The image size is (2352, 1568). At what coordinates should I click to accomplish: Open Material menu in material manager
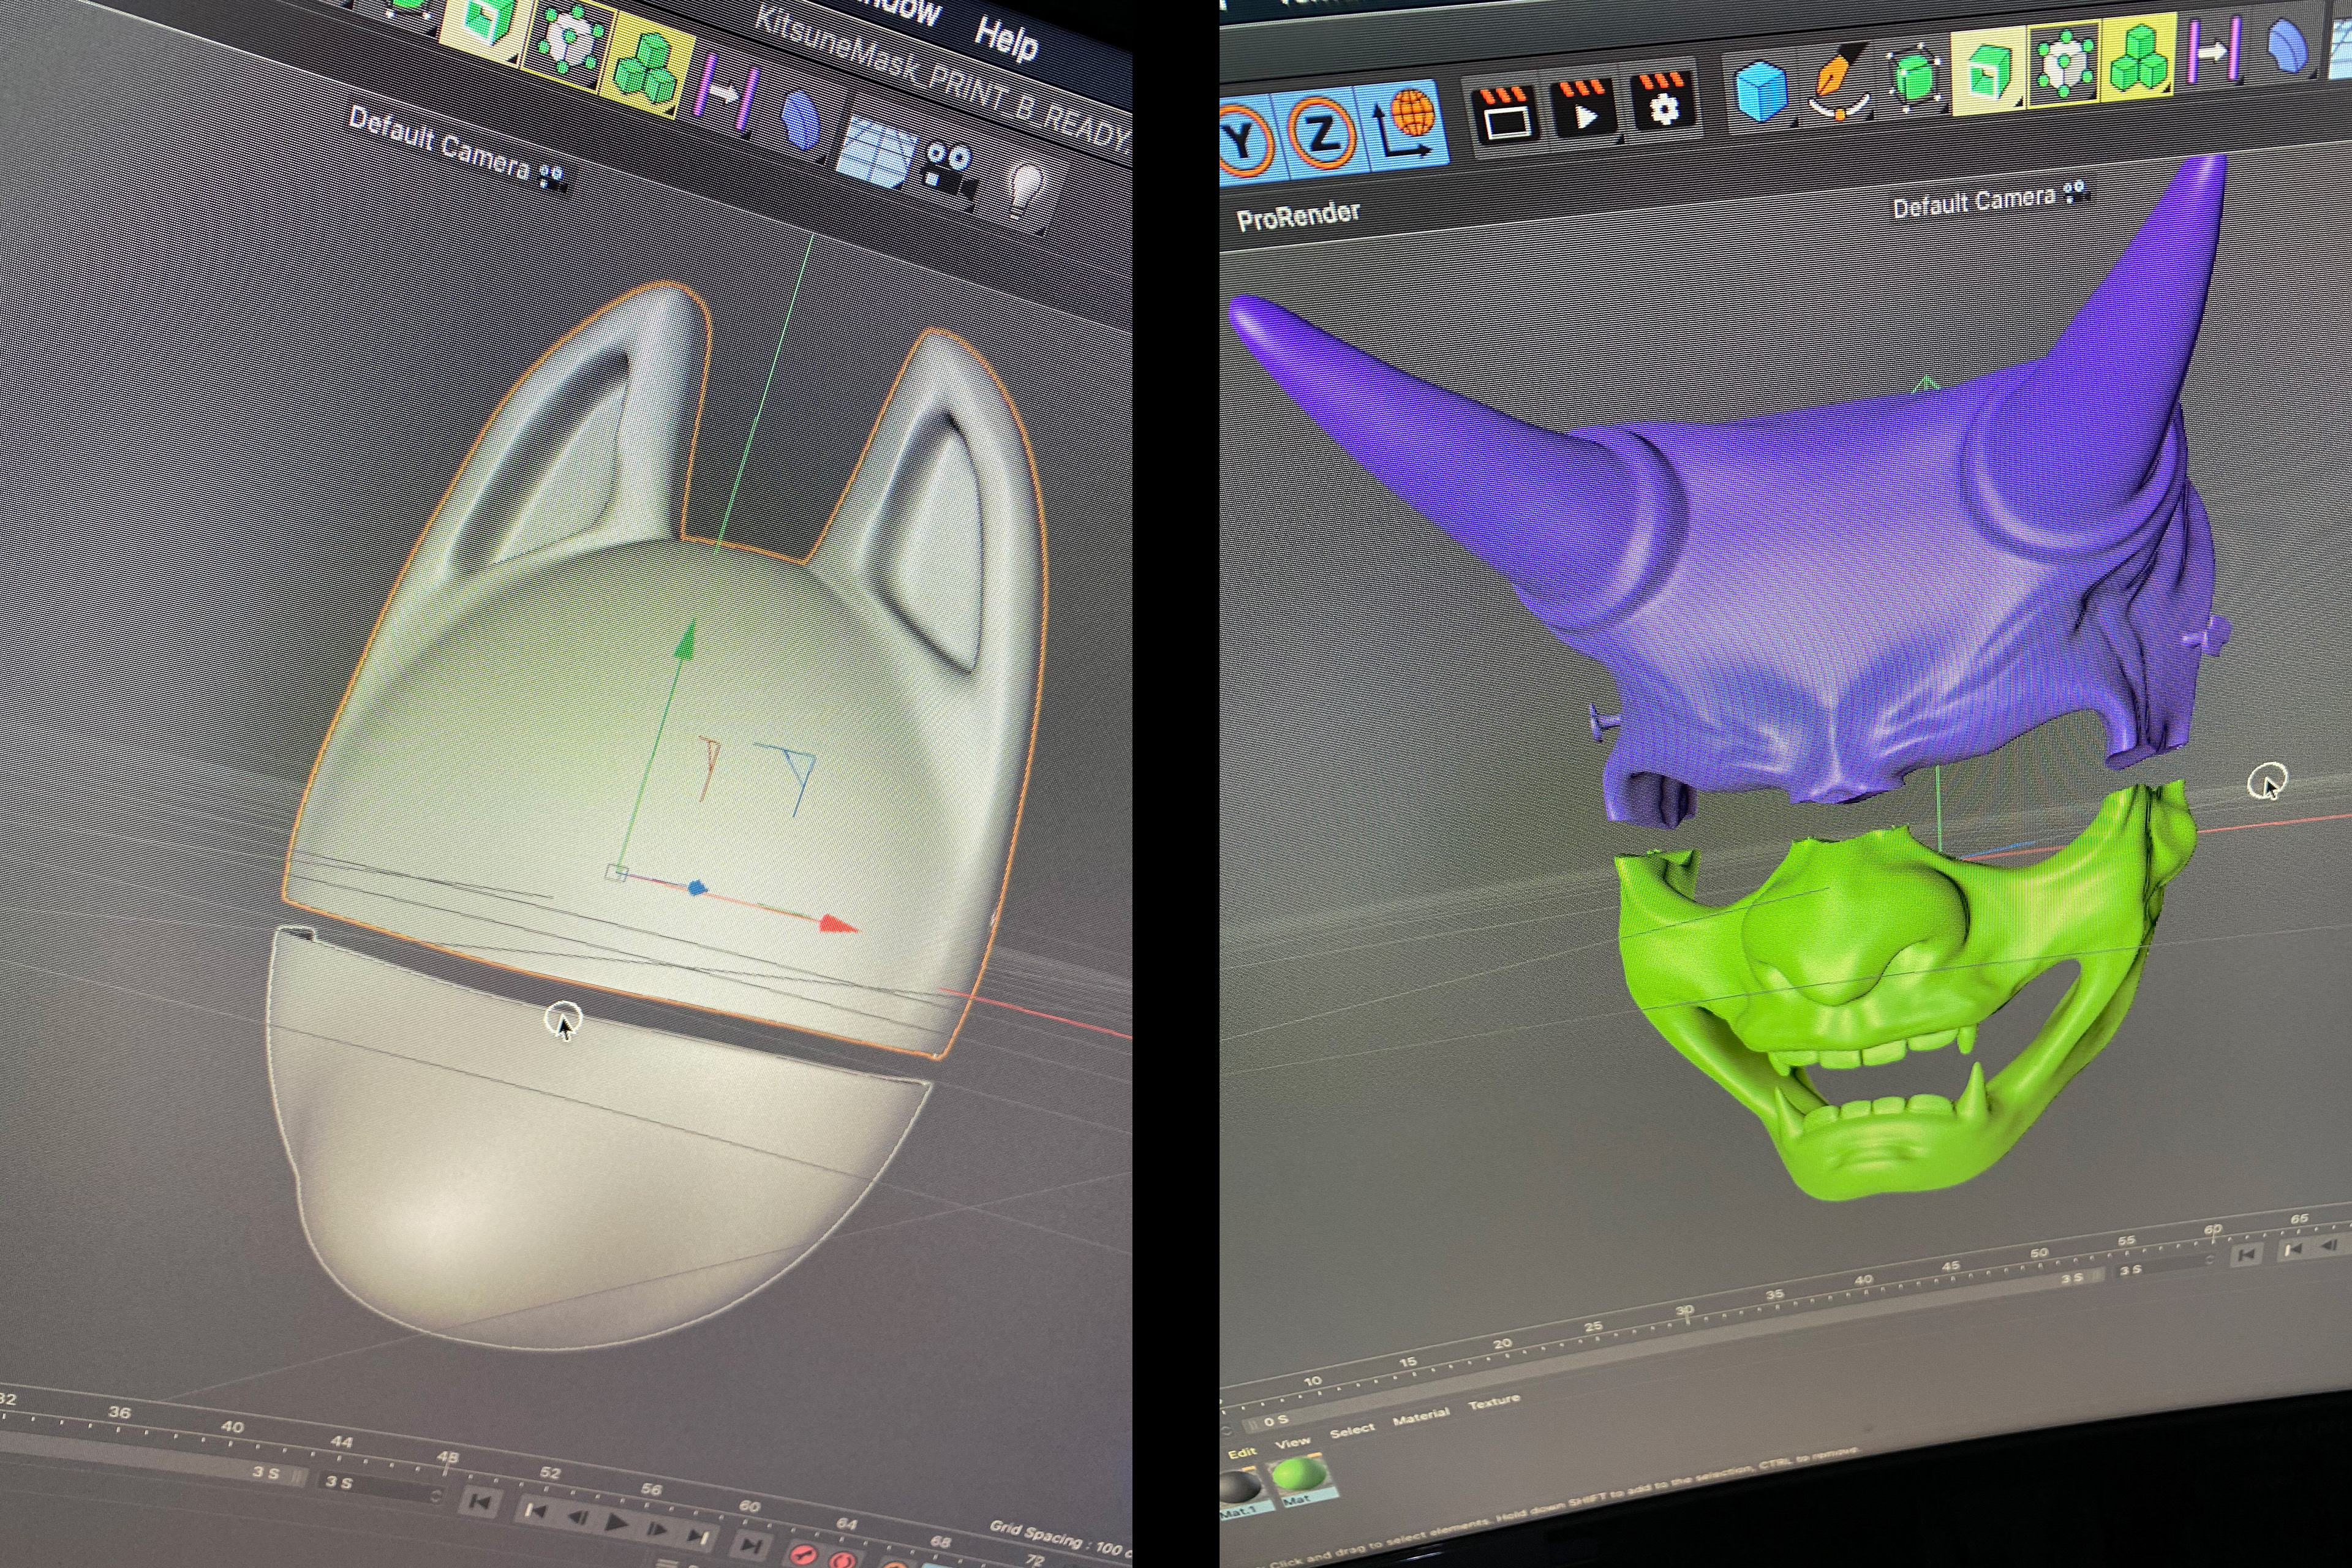point(1420,1416)
